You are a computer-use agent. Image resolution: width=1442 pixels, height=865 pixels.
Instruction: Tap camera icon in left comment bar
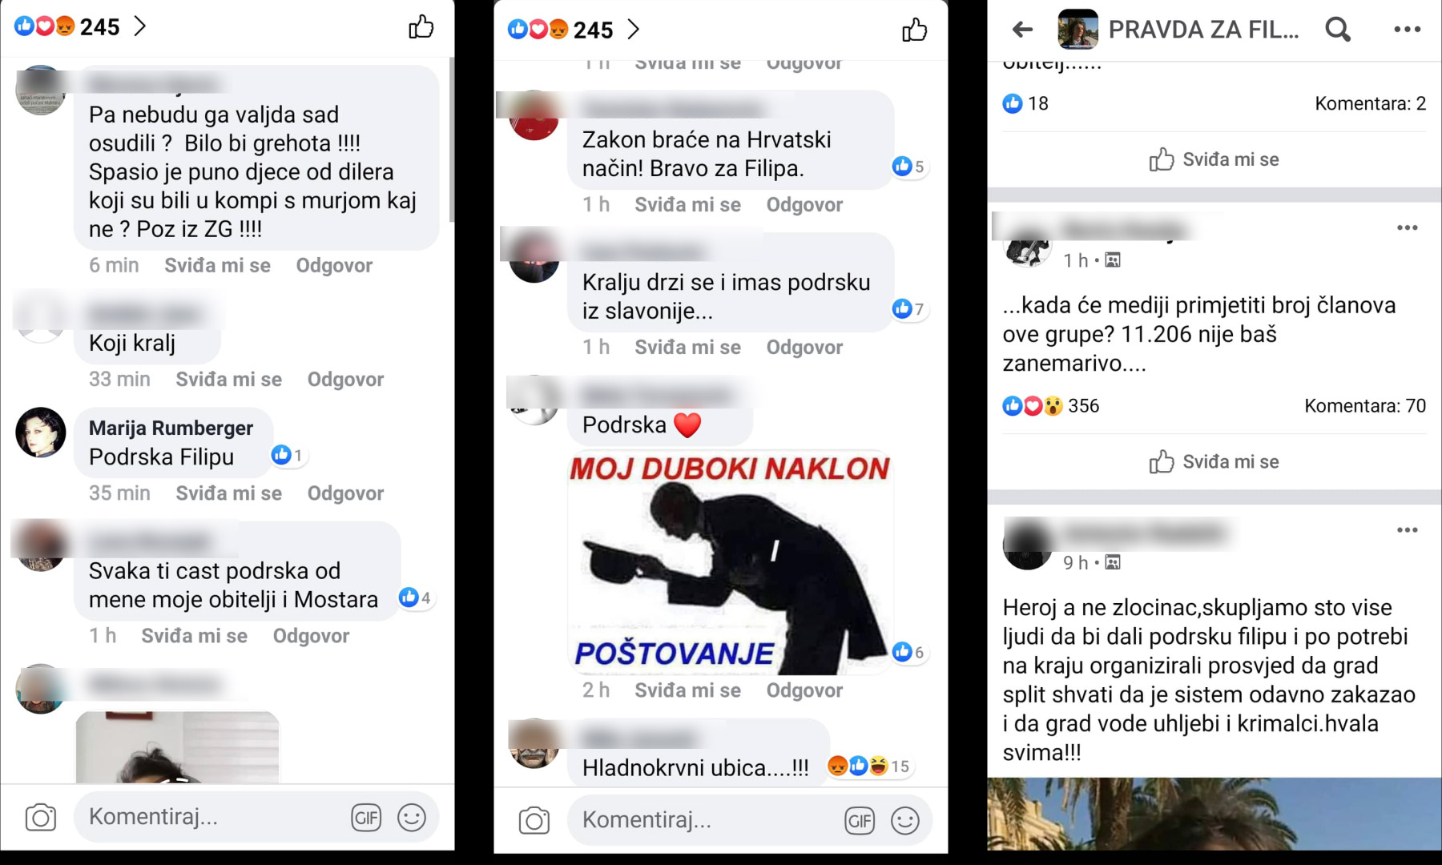(x=41, y=817)
